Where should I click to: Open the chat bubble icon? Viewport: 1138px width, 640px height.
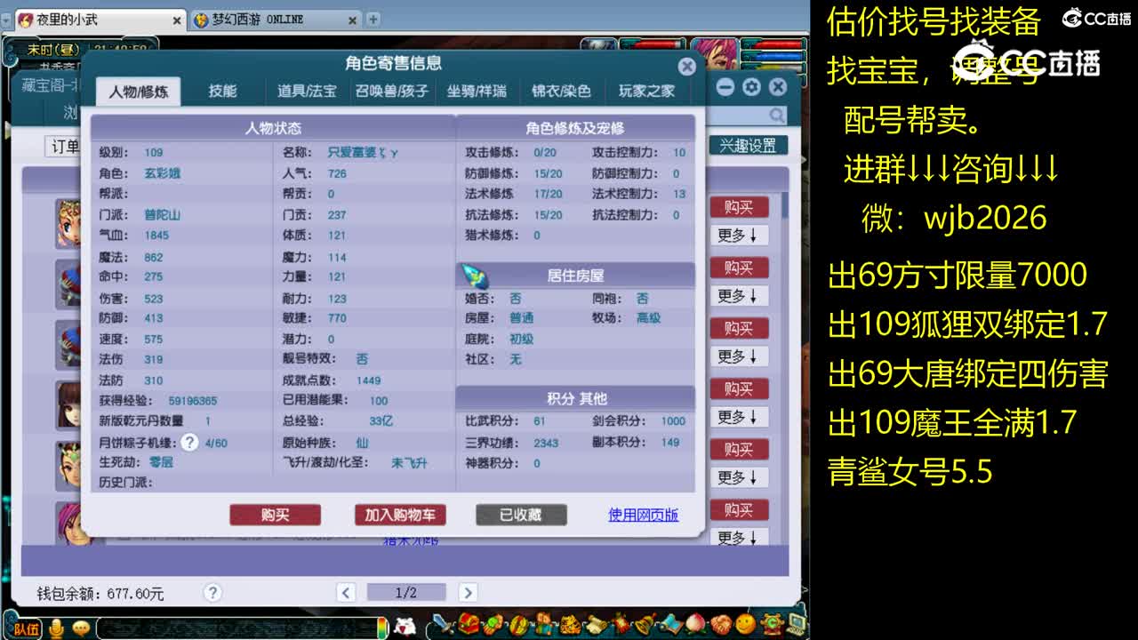point(81,628)
